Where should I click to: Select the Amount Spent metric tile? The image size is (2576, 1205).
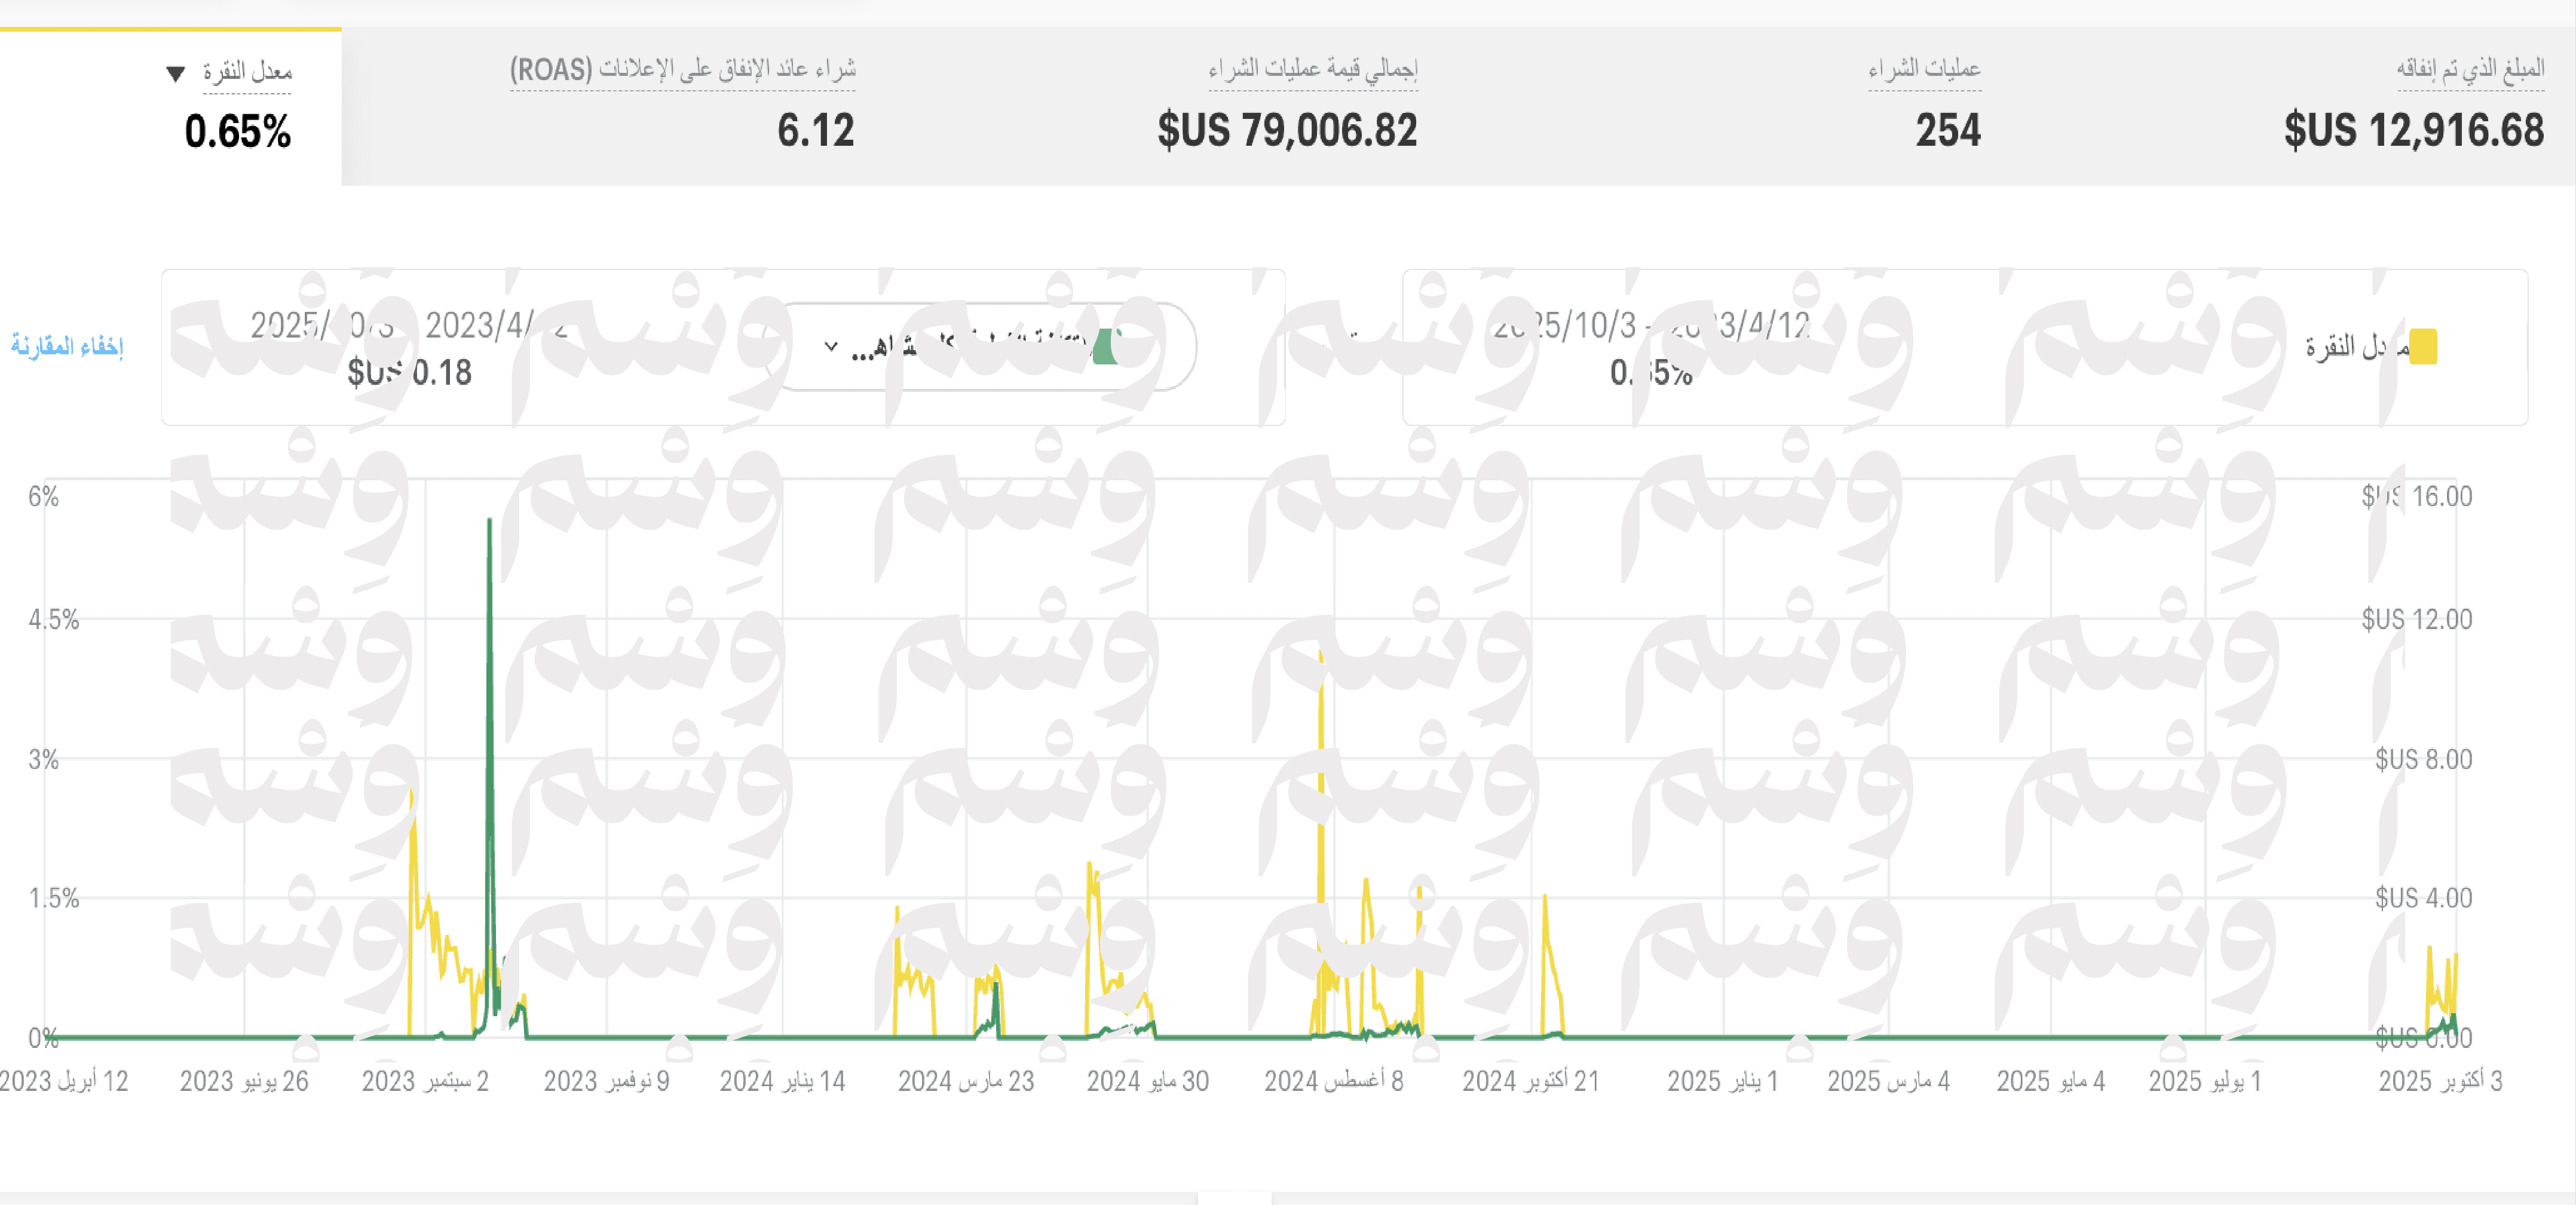click(2413, 129)
